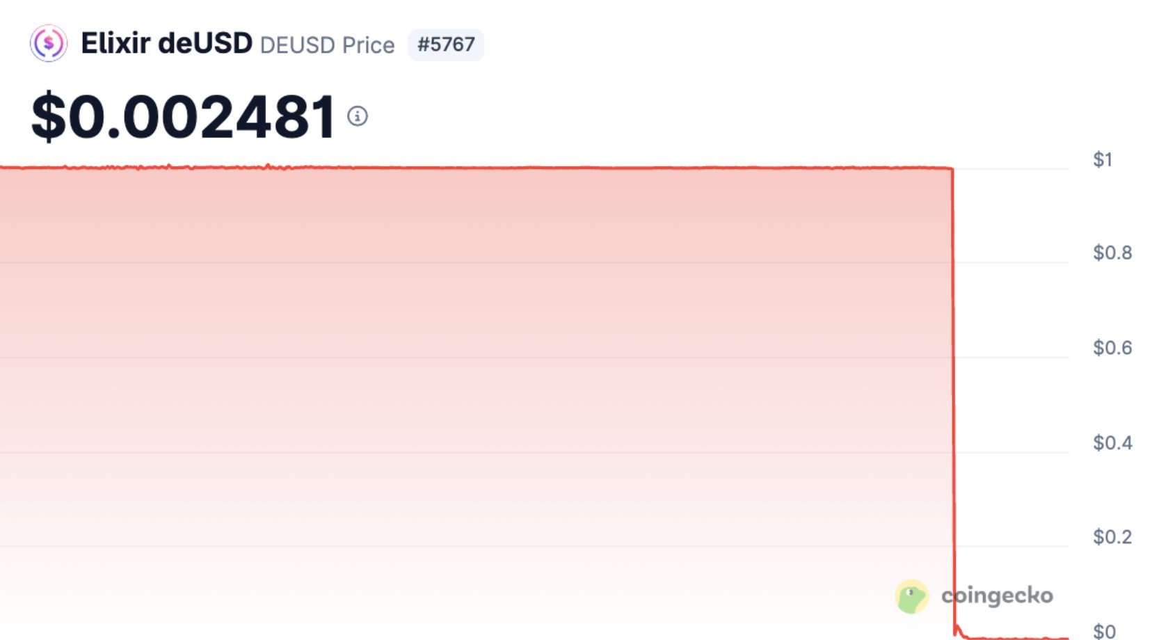Click the $0.6 y-axis label
The width and height of the screenshot is (1152, 640).
click(x=1112, y=347)
